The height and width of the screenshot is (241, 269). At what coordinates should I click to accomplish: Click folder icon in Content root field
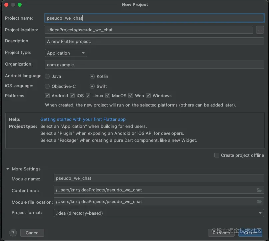[x=259, y=190]
